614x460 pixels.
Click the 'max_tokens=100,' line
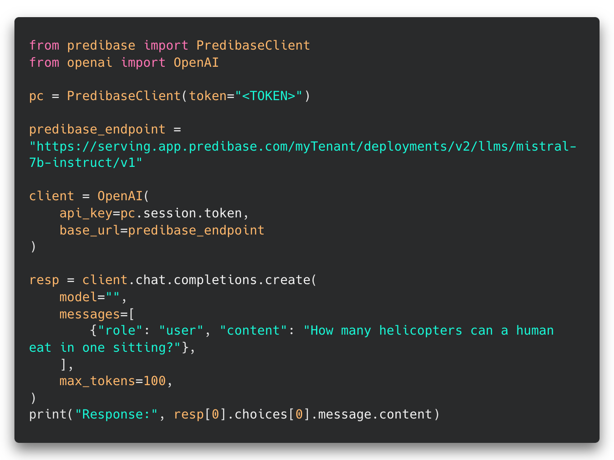pos(116,381)
